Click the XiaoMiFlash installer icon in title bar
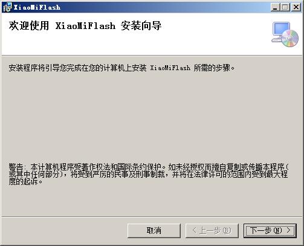Viewport: 304px width, 246px height. pyautogui.click(x=7, y=7)
